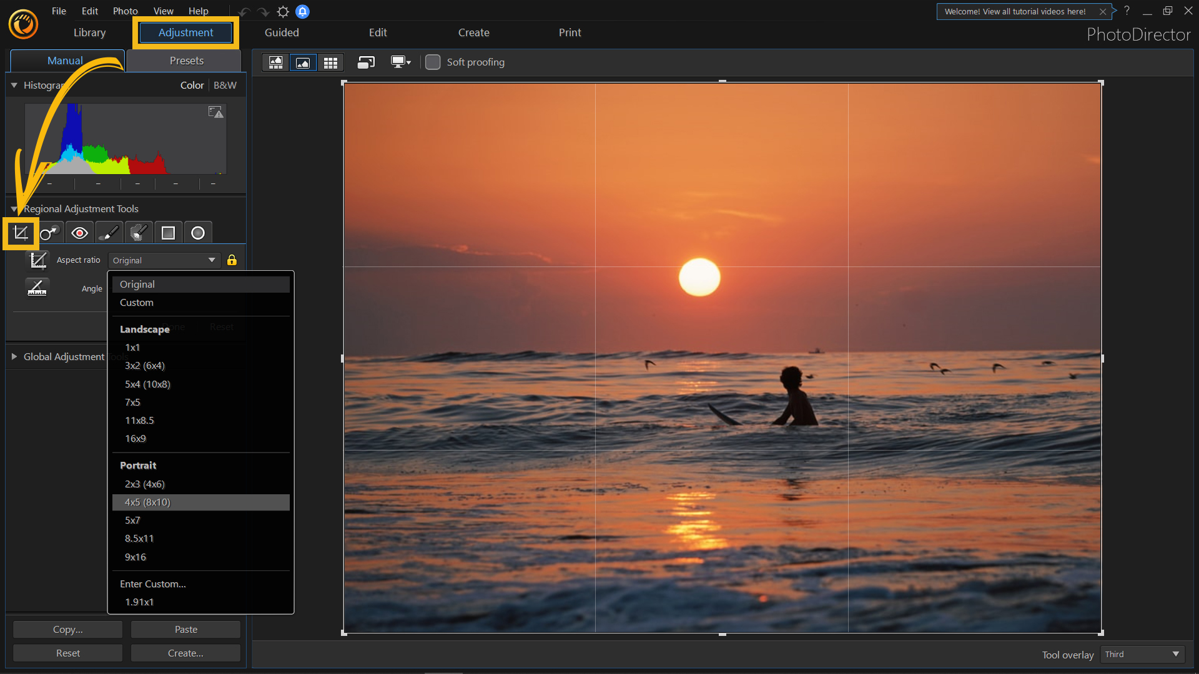The image size is (1199, 674).
Task: Select the Adjustment Selection tool
Action: coord(139,233)
